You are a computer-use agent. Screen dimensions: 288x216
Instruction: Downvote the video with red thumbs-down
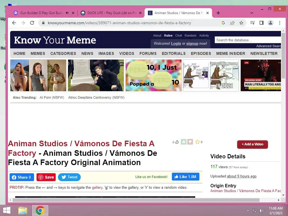click(x=190, y=142)
